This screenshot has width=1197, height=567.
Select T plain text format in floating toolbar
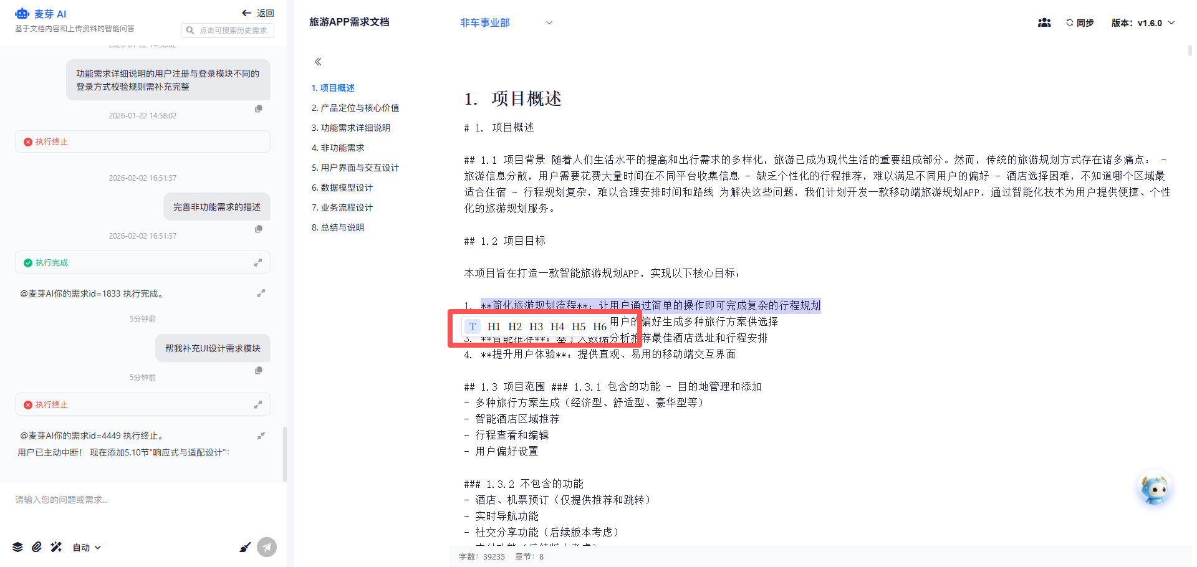473,326
